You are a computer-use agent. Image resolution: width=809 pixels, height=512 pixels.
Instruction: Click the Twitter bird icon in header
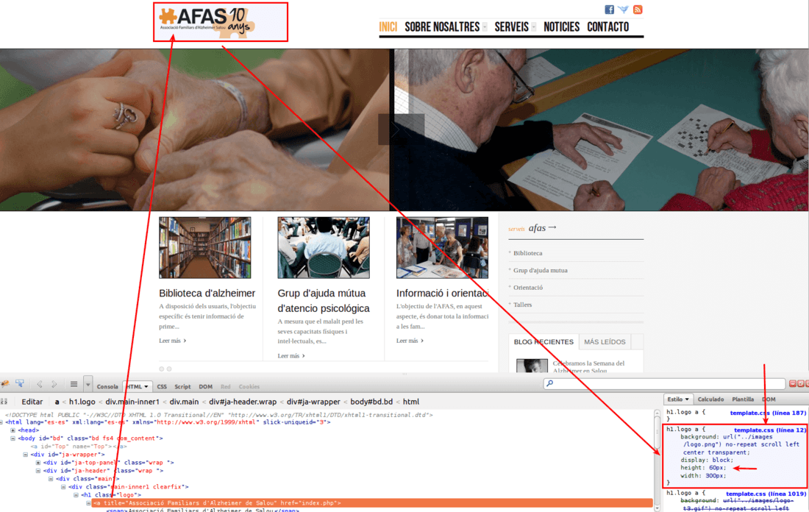click(x=623, y=10)
